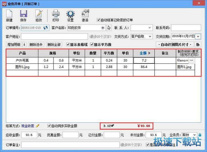Click 自动识别图片尺寸 button

point(175,45)
